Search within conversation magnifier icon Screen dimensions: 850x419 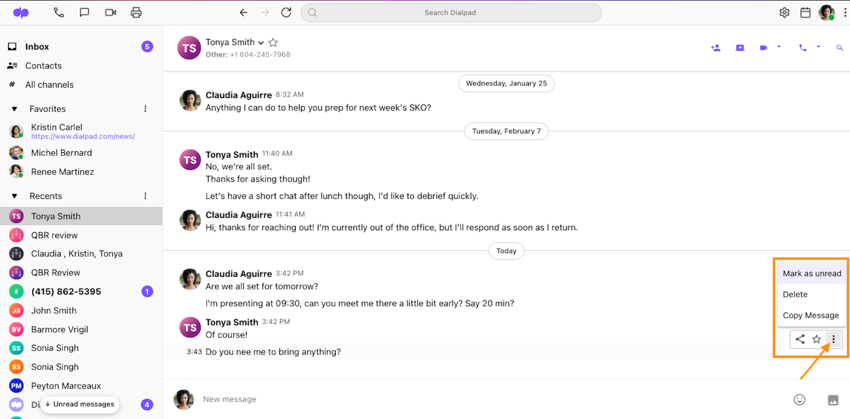(x=840, y=48)
